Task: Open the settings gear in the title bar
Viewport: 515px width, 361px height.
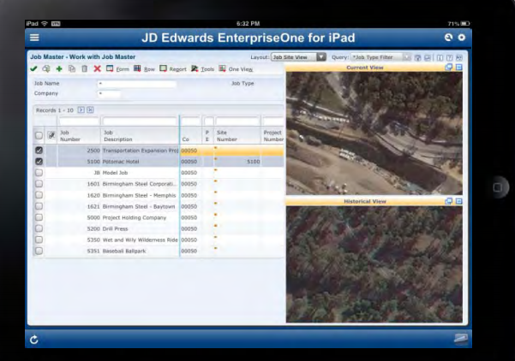Action: click(x=462, y=38)
